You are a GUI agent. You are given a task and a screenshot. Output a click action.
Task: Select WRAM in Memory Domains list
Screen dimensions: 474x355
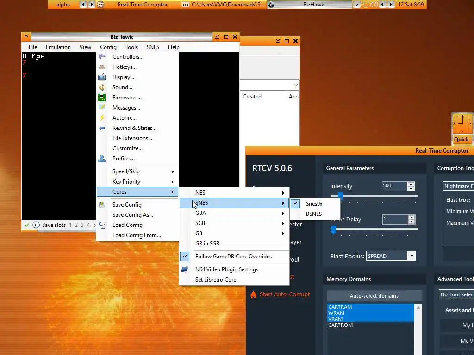tap(371, 313)
